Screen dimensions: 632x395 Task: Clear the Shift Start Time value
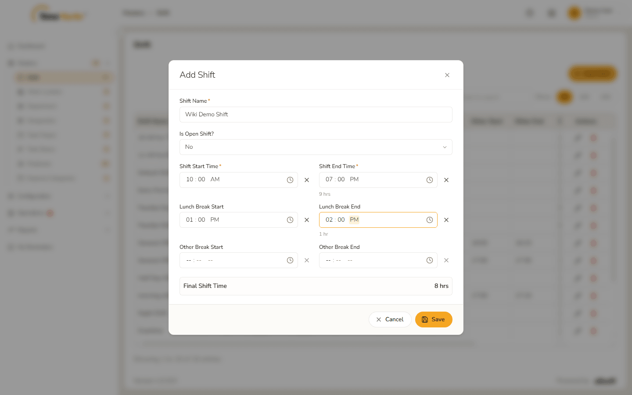[307, 180]
